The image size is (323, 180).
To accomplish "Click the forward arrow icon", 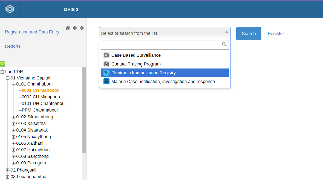I will 82,28.
